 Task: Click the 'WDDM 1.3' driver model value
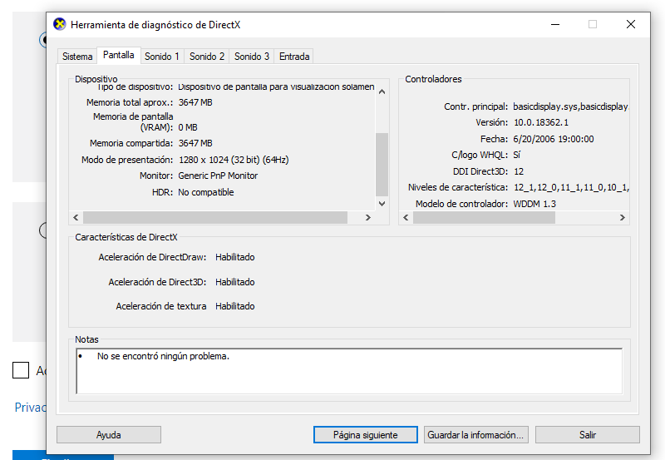point(534,204)
